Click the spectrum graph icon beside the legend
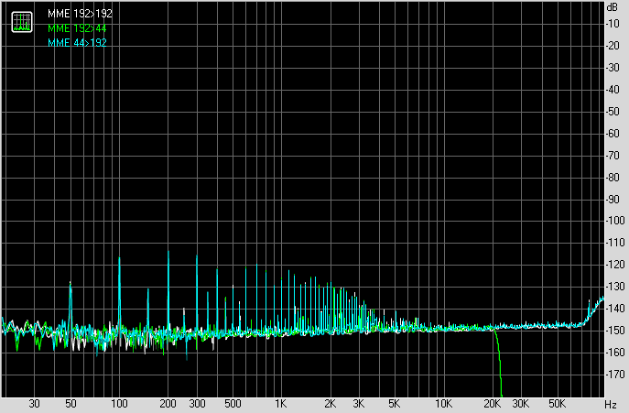 point(22,22)
